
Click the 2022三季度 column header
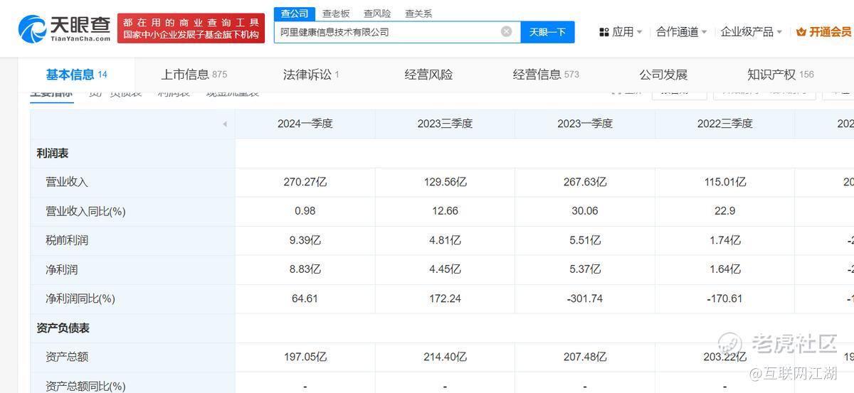pos(724,124)
